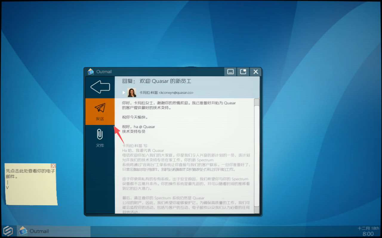Click the sticky note text 先点击此处查看你的电子邮件
The image size is (382, 238).
point(30,174)
